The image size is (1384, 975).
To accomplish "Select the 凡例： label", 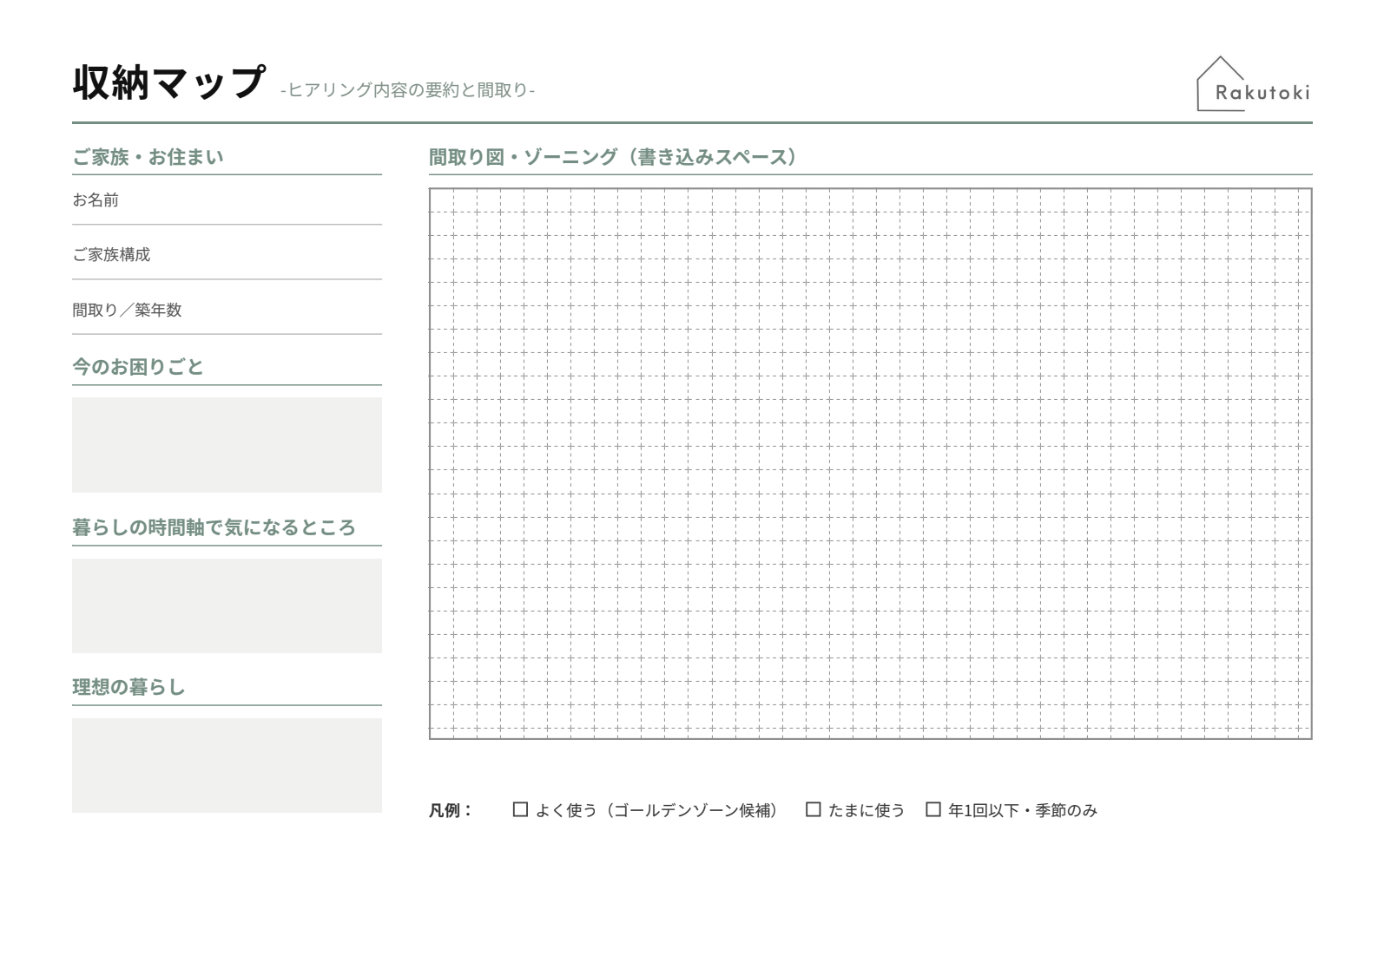I will pyautogui.click(x=451, y=810).
